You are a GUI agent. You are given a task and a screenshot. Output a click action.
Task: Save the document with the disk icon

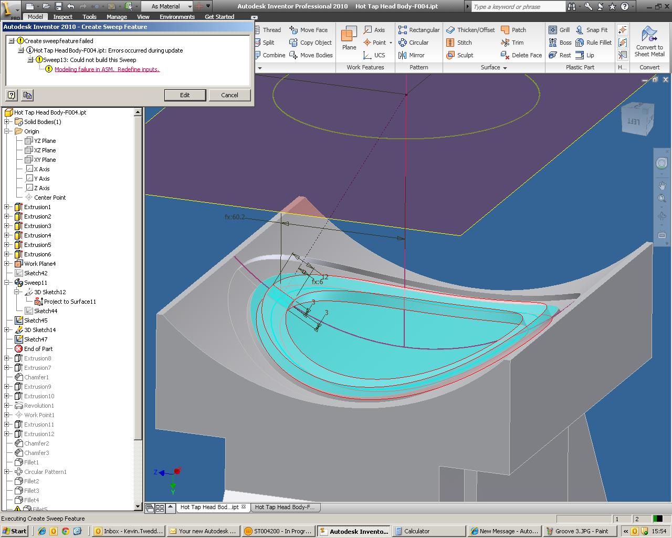[59, 6]
